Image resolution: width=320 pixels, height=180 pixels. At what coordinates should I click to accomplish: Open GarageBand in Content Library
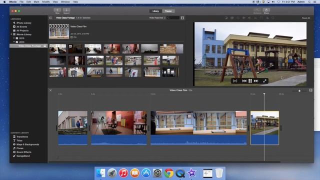coord(23,156)
